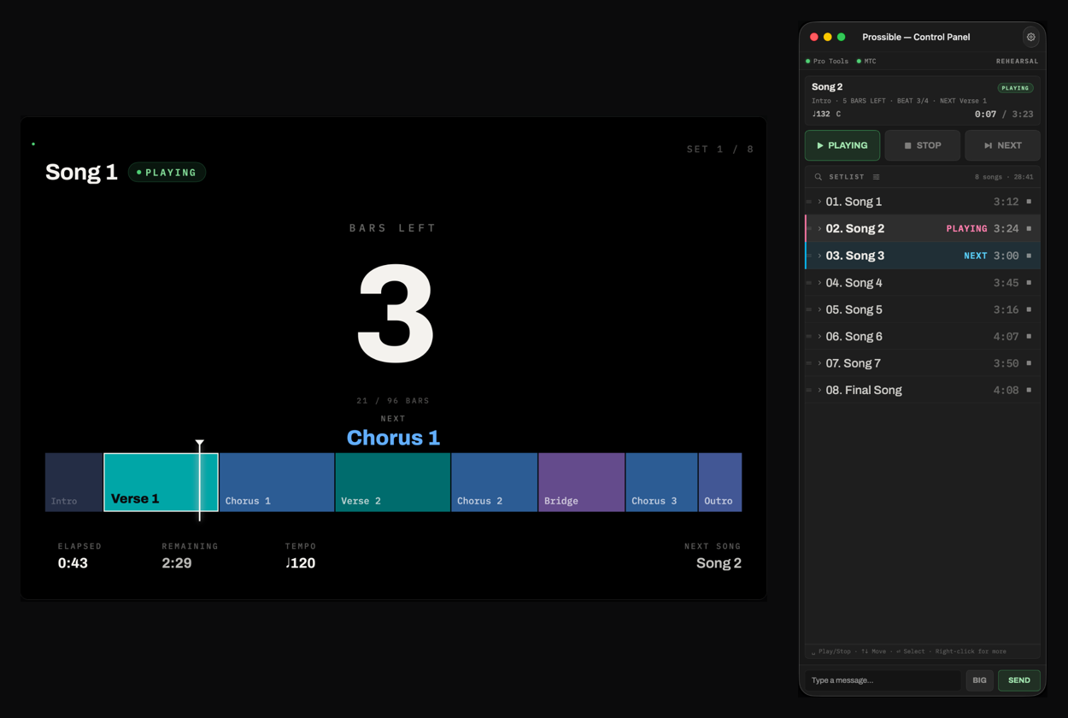This screenshot has width=1068, height=718.
Task: Expand 08. Final Song in setlist
Action: click(x=819, y=391)
